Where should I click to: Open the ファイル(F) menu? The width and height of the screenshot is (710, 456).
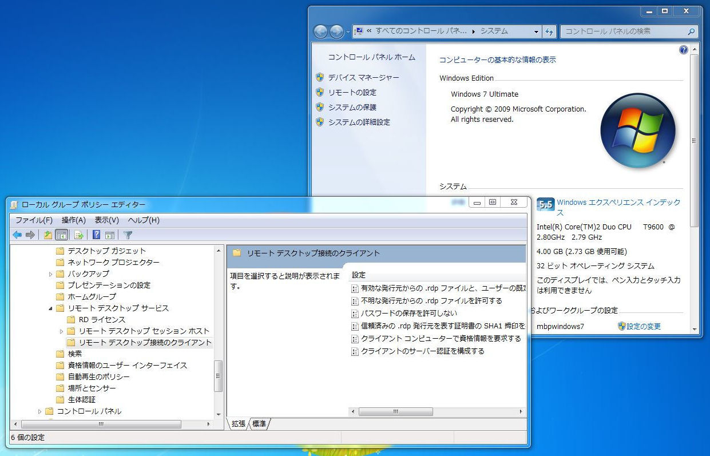point(34,220)
